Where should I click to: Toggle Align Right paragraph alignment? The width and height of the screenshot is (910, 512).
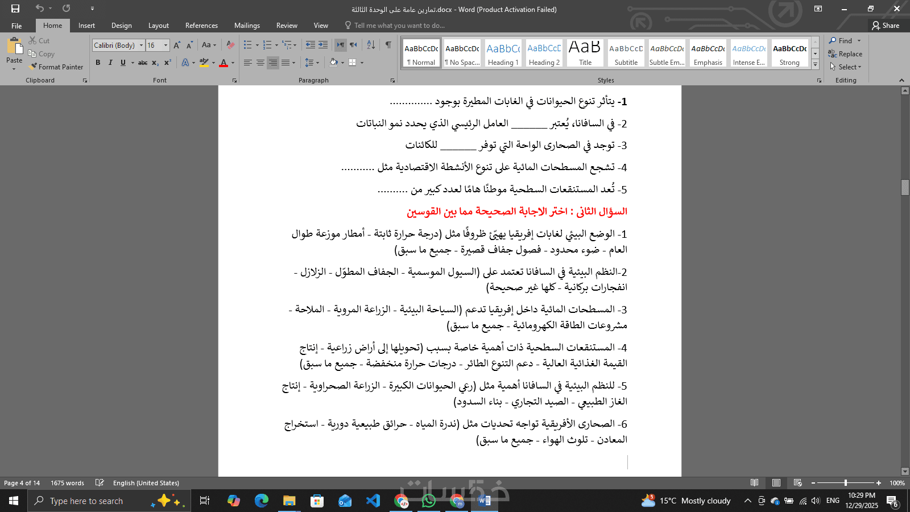[273, 63]
